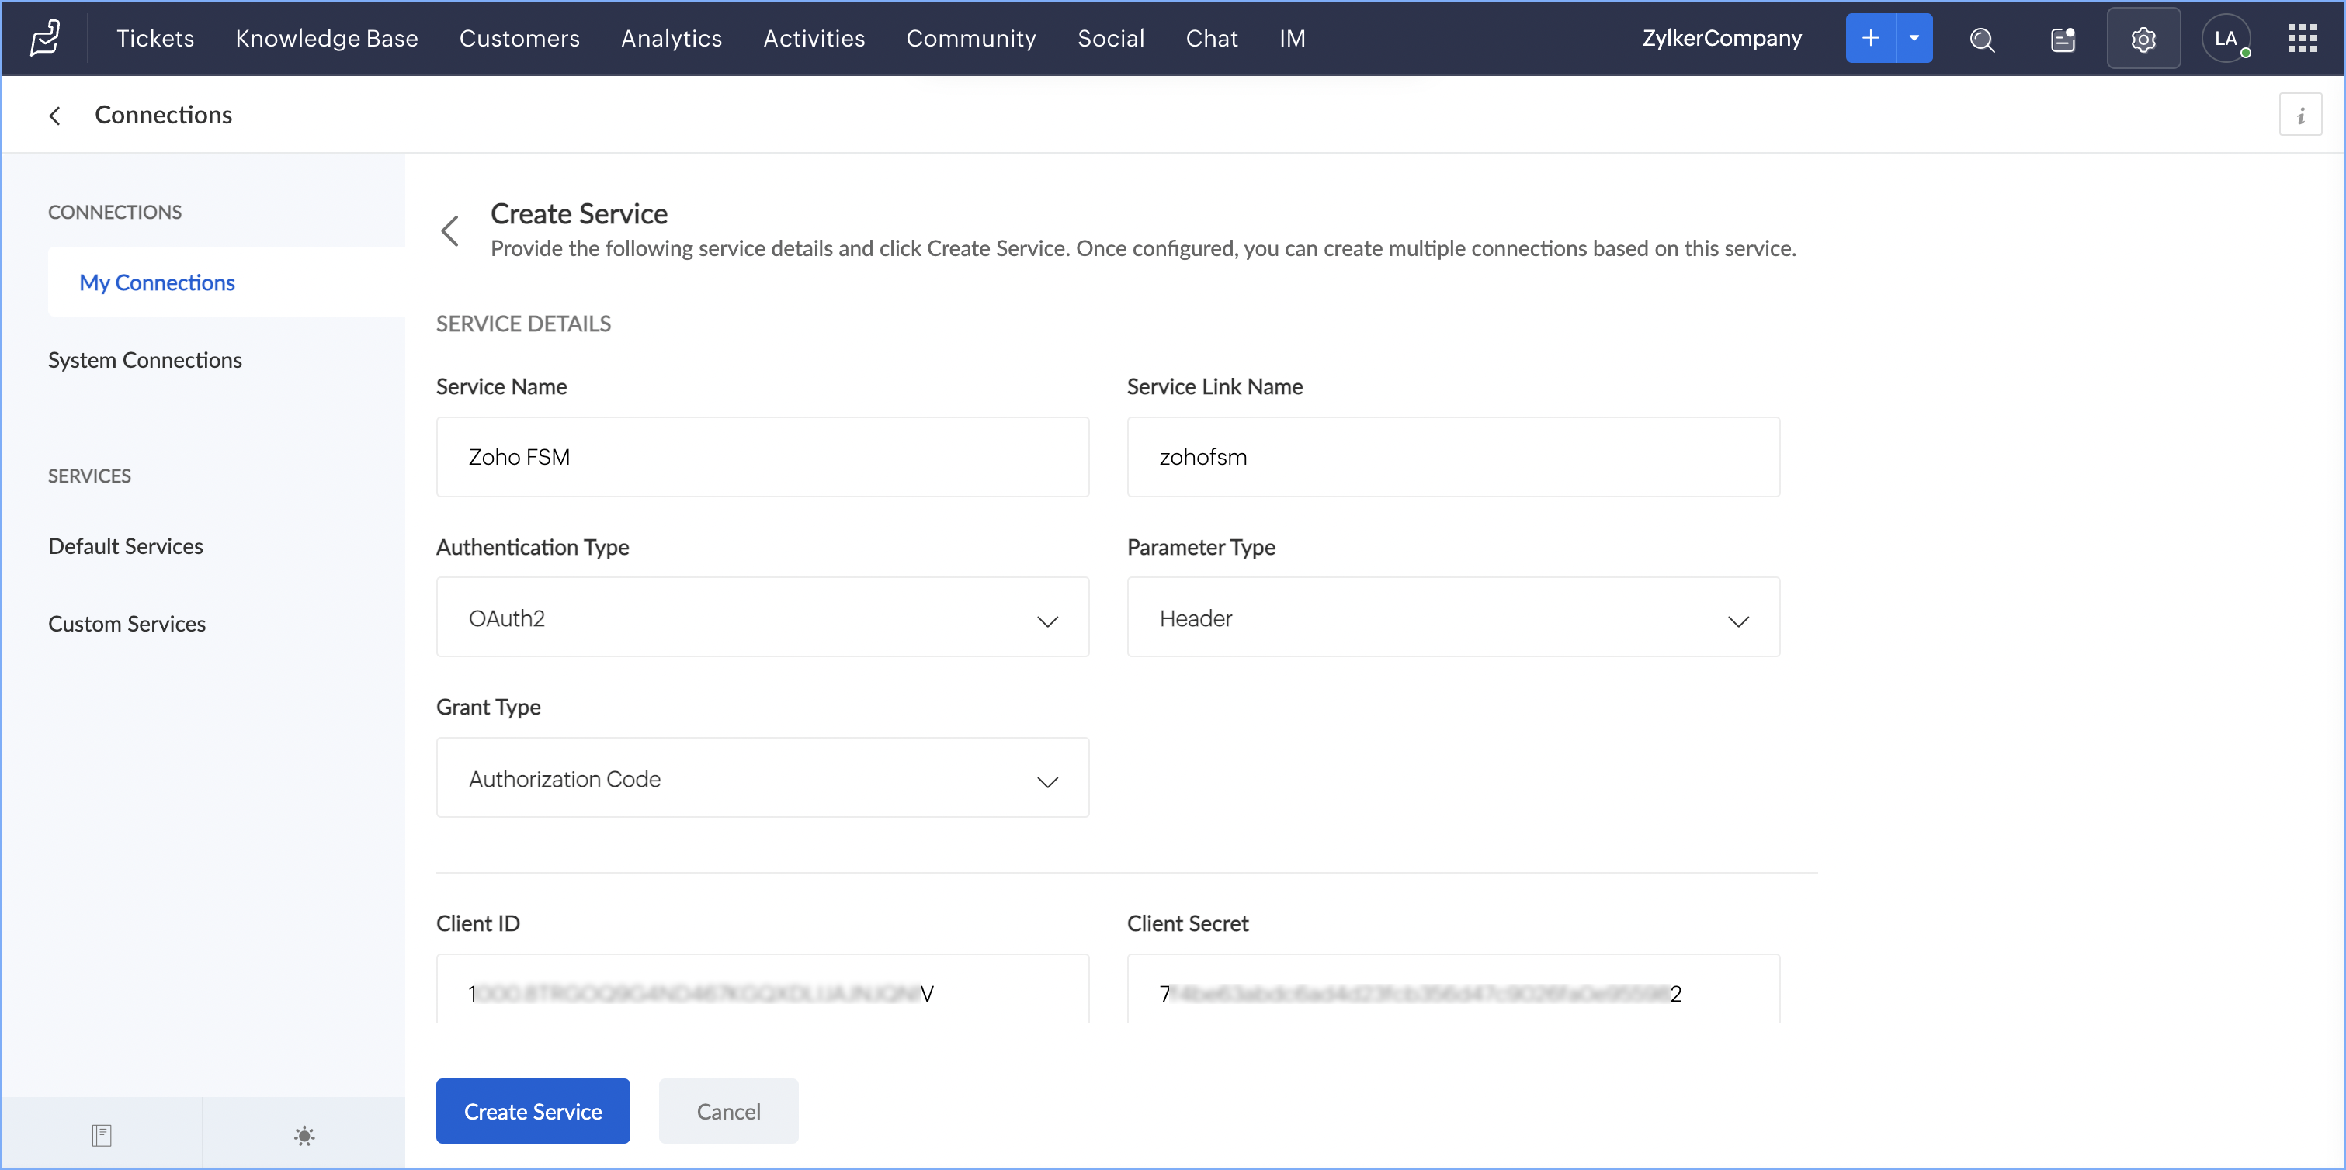Click the Zoho Desk logo icon
Viewport: 2346px width, 1170px height.
pos(46,38)
